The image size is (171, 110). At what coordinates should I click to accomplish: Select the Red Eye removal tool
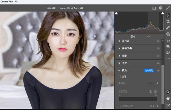(x=168, y=41)
